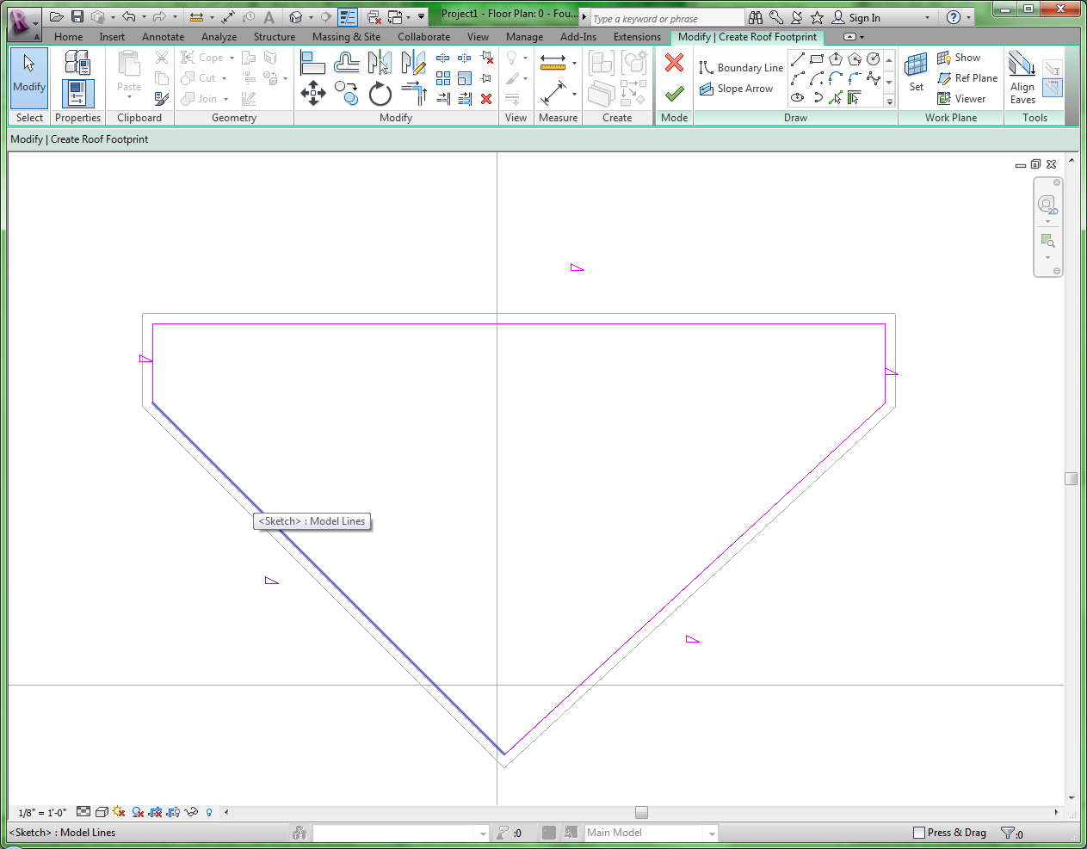
Task: Cancel edit mode with the red X
Action: tap(674, 63)
